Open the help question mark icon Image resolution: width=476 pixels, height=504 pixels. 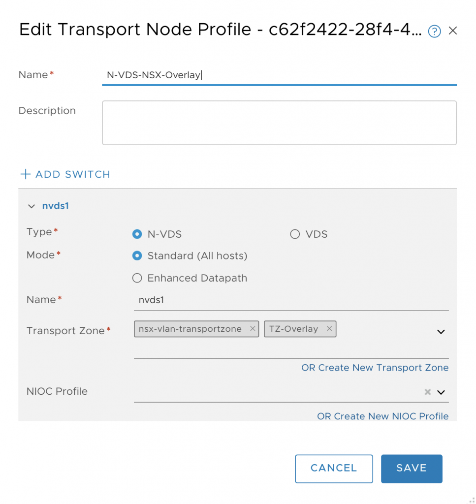point(434,31)
